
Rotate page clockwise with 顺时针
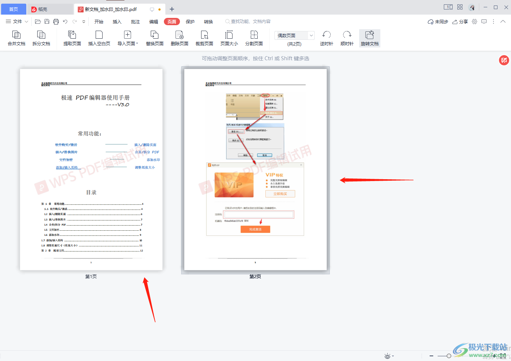point(347,38)
